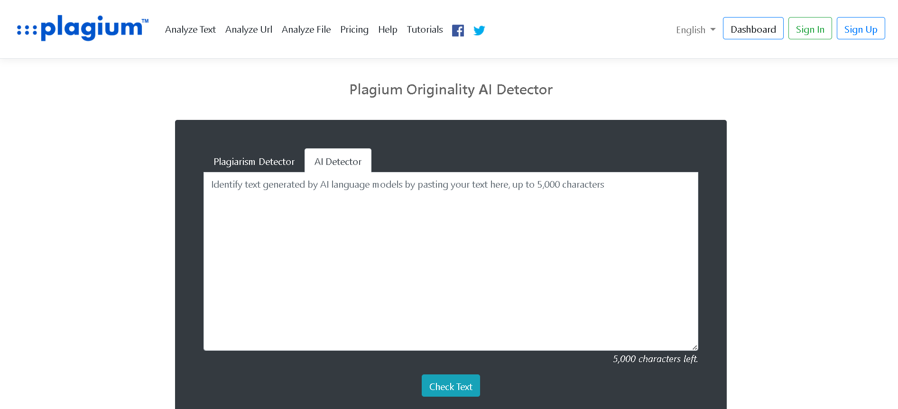Image resolution: width=898 pixels, height=409 pixels.
Task: Click the Dashboard button
Action: pos(753,28)
